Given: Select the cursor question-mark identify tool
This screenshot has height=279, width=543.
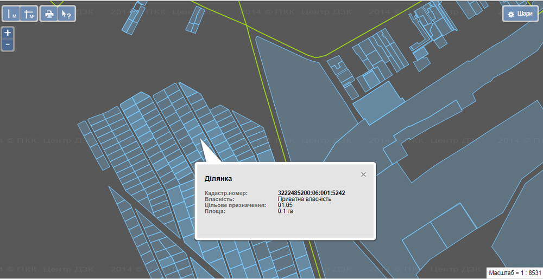Looking at the screenshot, I should point(66,14).
